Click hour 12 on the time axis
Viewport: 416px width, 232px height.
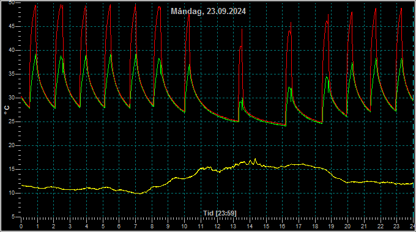(x=217, y=227)
